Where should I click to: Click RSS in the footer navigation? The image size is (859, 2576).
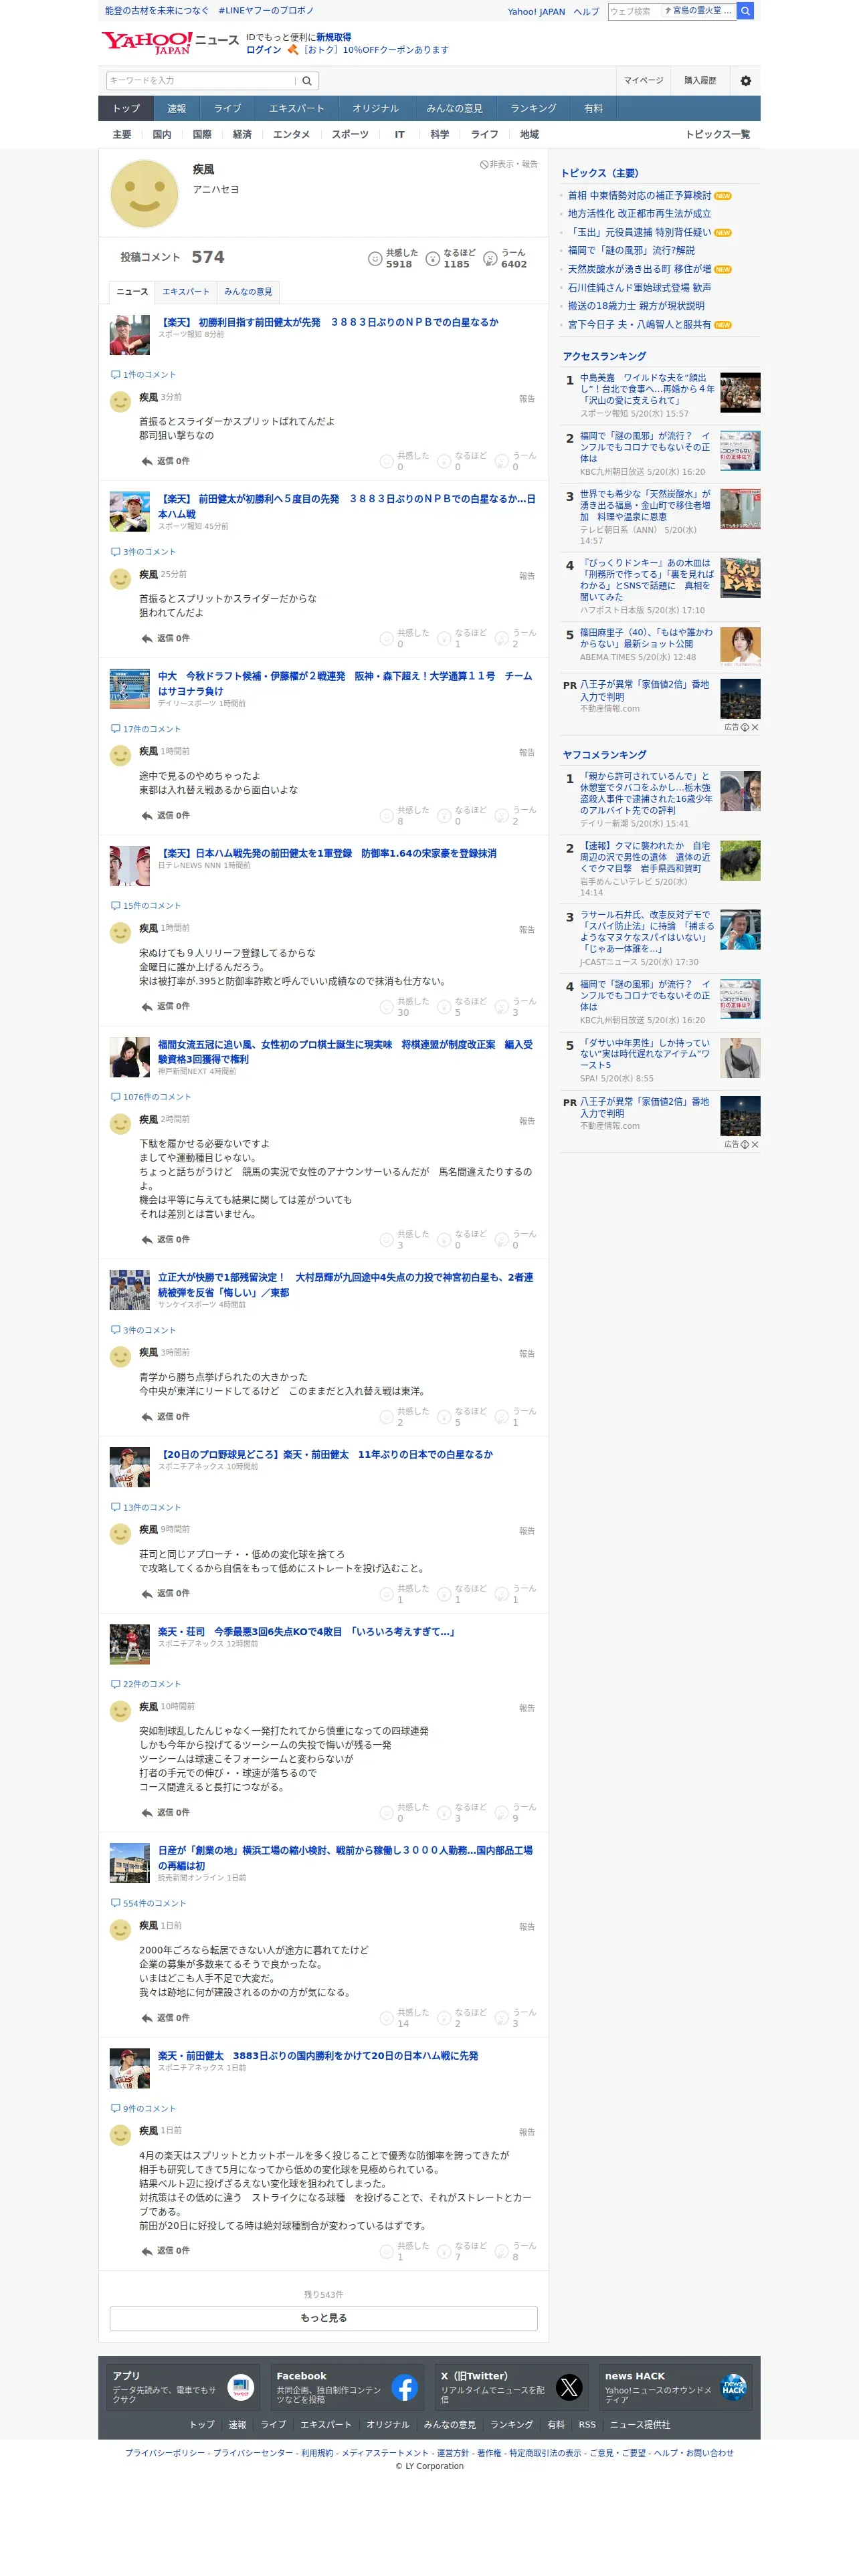587,2424
